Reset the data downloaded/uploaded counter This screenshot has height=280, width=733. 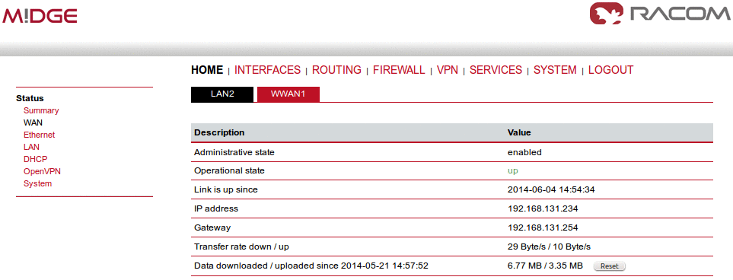609,266
